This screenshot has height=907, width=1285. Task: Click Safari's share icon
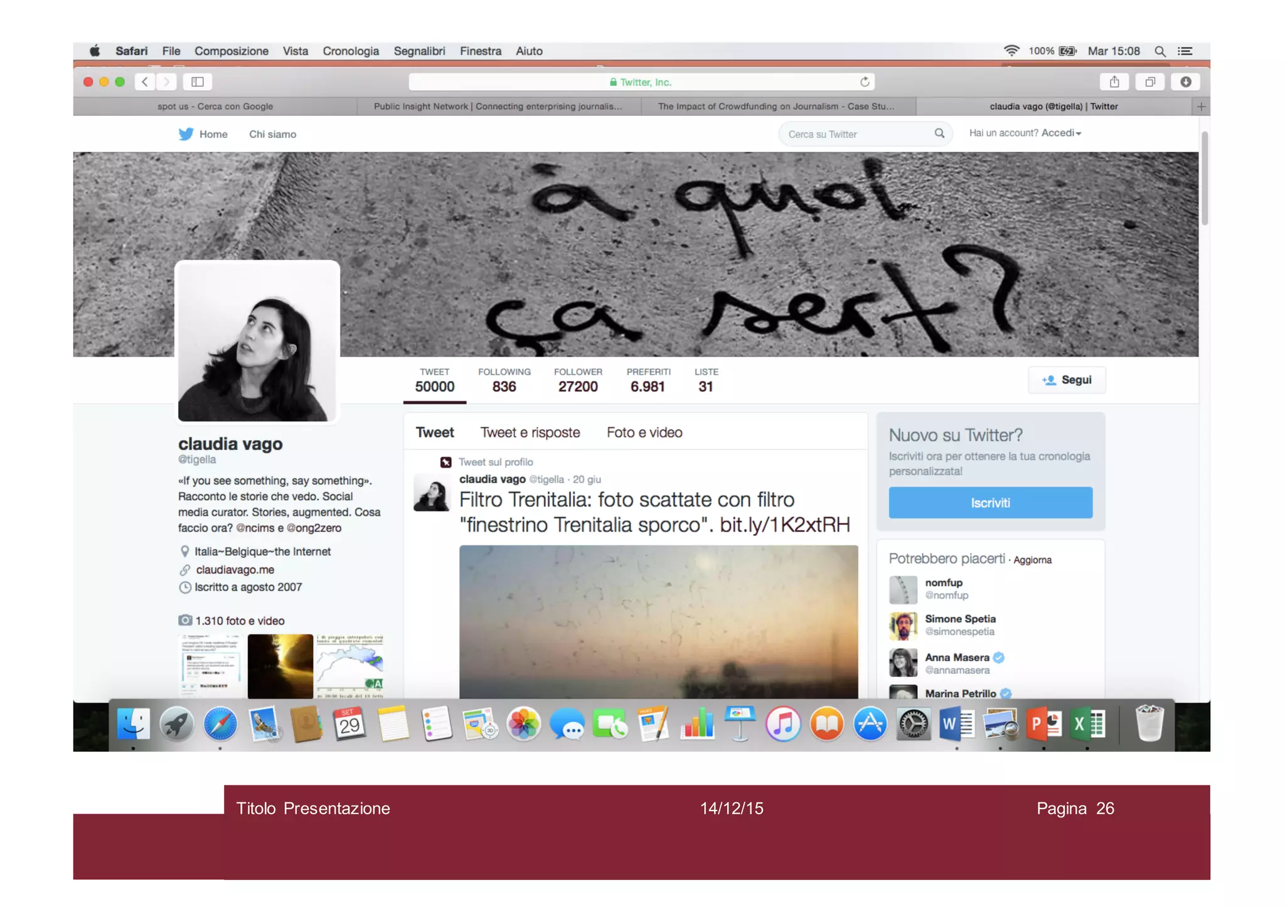click(x=1114, y=82)
